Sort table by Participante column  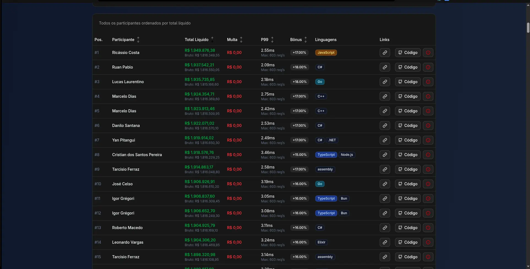126,40
